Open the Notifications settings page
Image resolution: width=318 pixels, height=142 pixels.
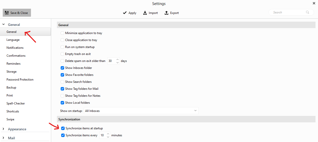(x=15, y=48)
